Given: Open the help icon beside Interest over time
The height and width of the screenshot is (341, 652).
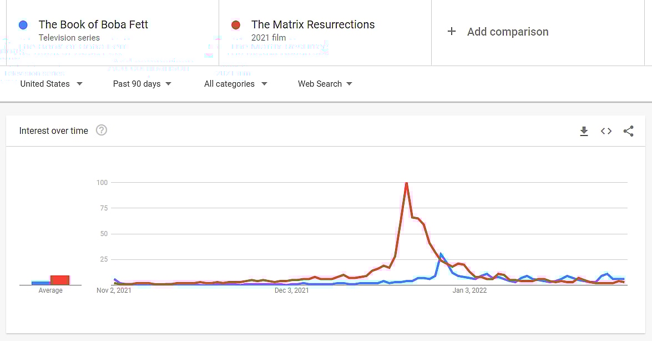Looking at the screenshot, I should 101,131.
